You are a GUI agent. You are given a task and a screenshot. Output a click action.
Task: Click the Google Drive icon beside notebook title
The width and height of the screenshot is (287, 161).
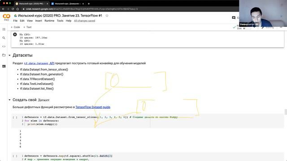(x=16, y=16)
